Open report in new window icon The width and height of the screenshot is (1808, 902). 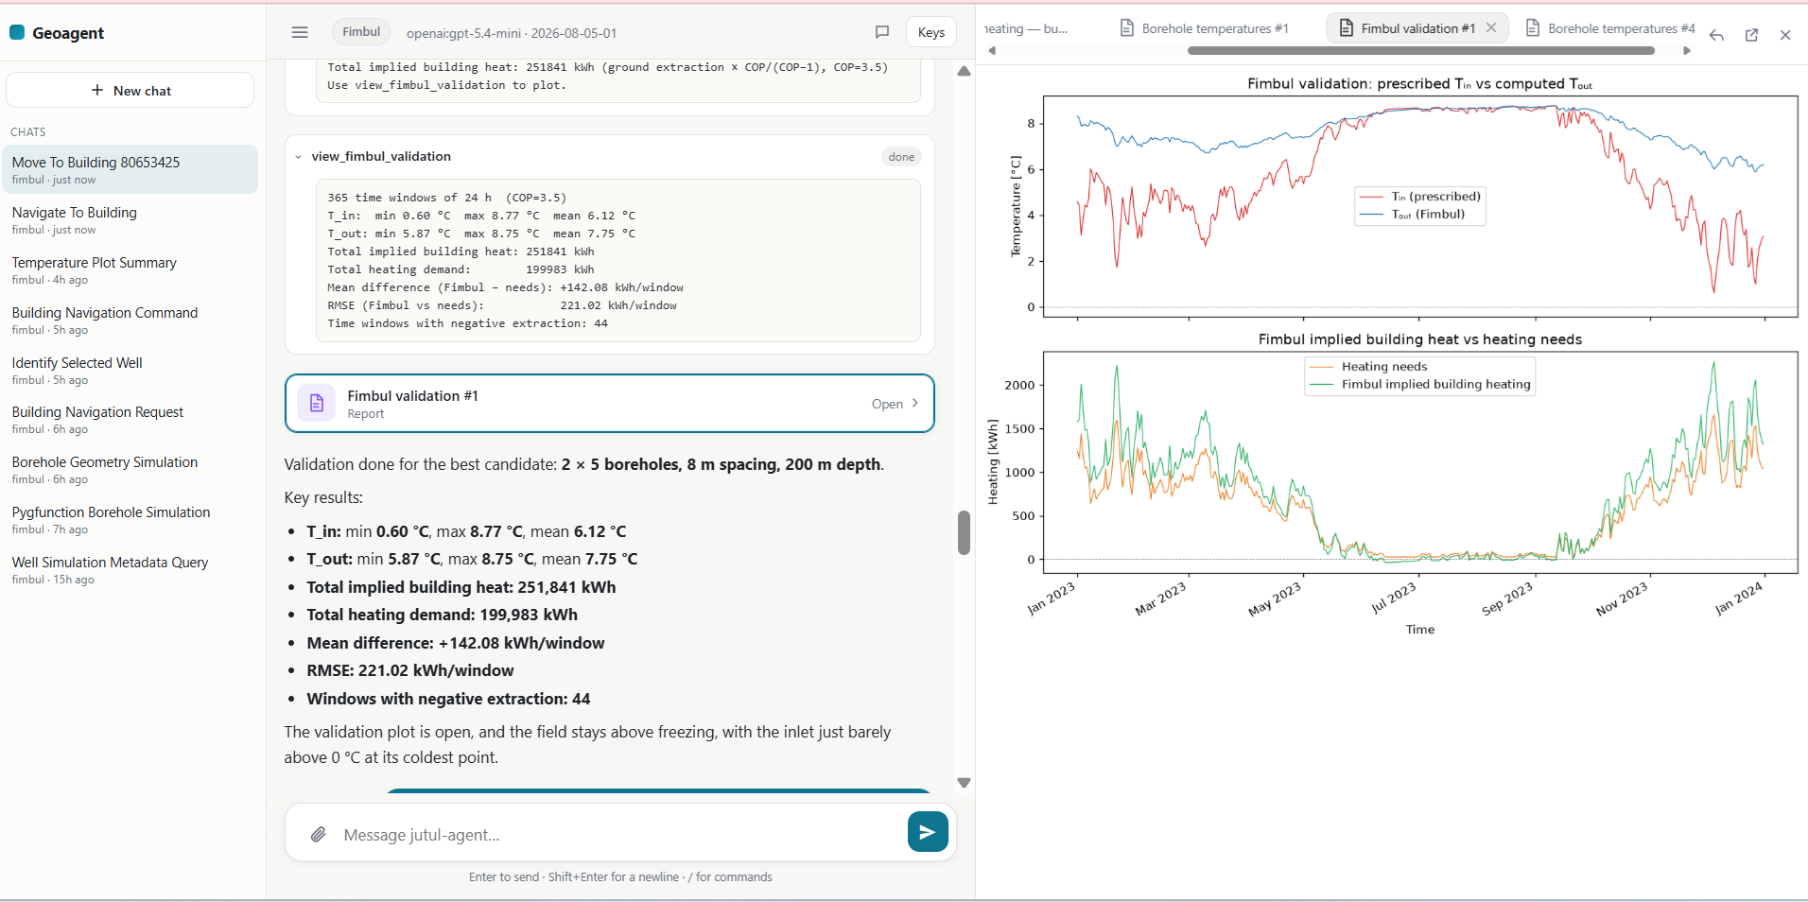point(1751,35)
